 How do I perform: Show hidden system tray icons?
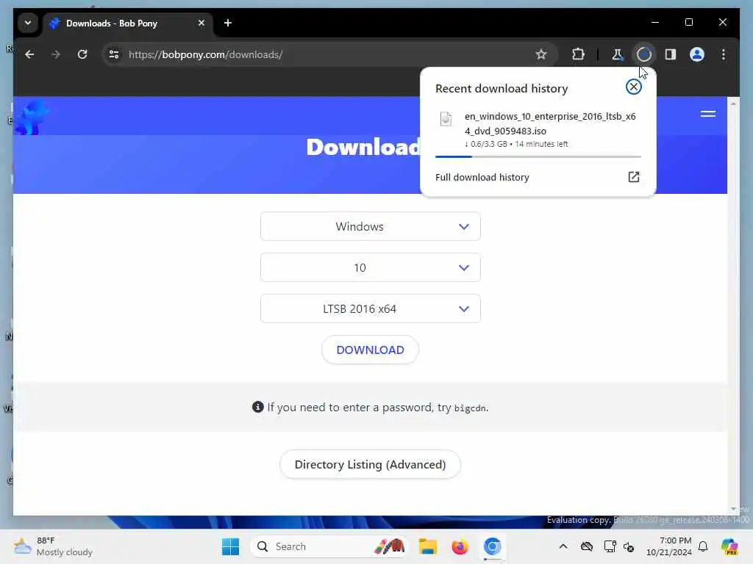(563, 546)
